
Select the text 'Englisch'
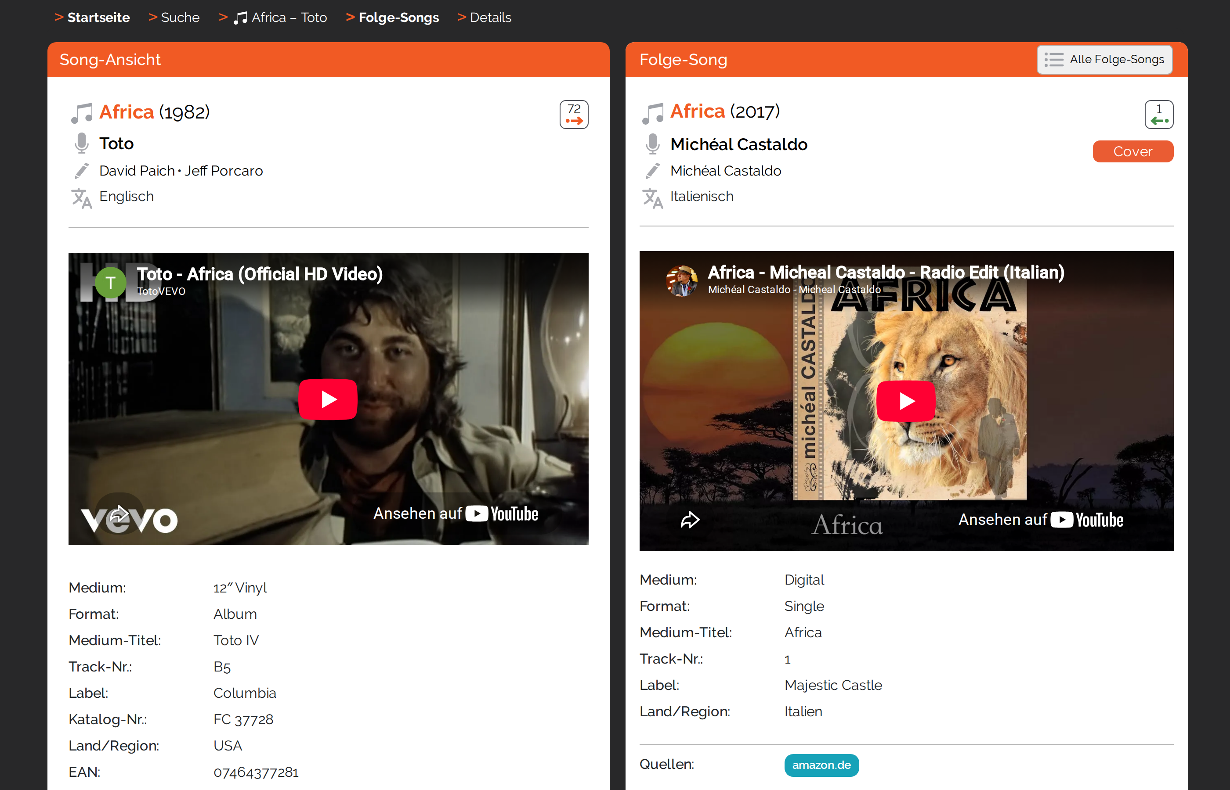pyautogui.click(x=126, y=197)
